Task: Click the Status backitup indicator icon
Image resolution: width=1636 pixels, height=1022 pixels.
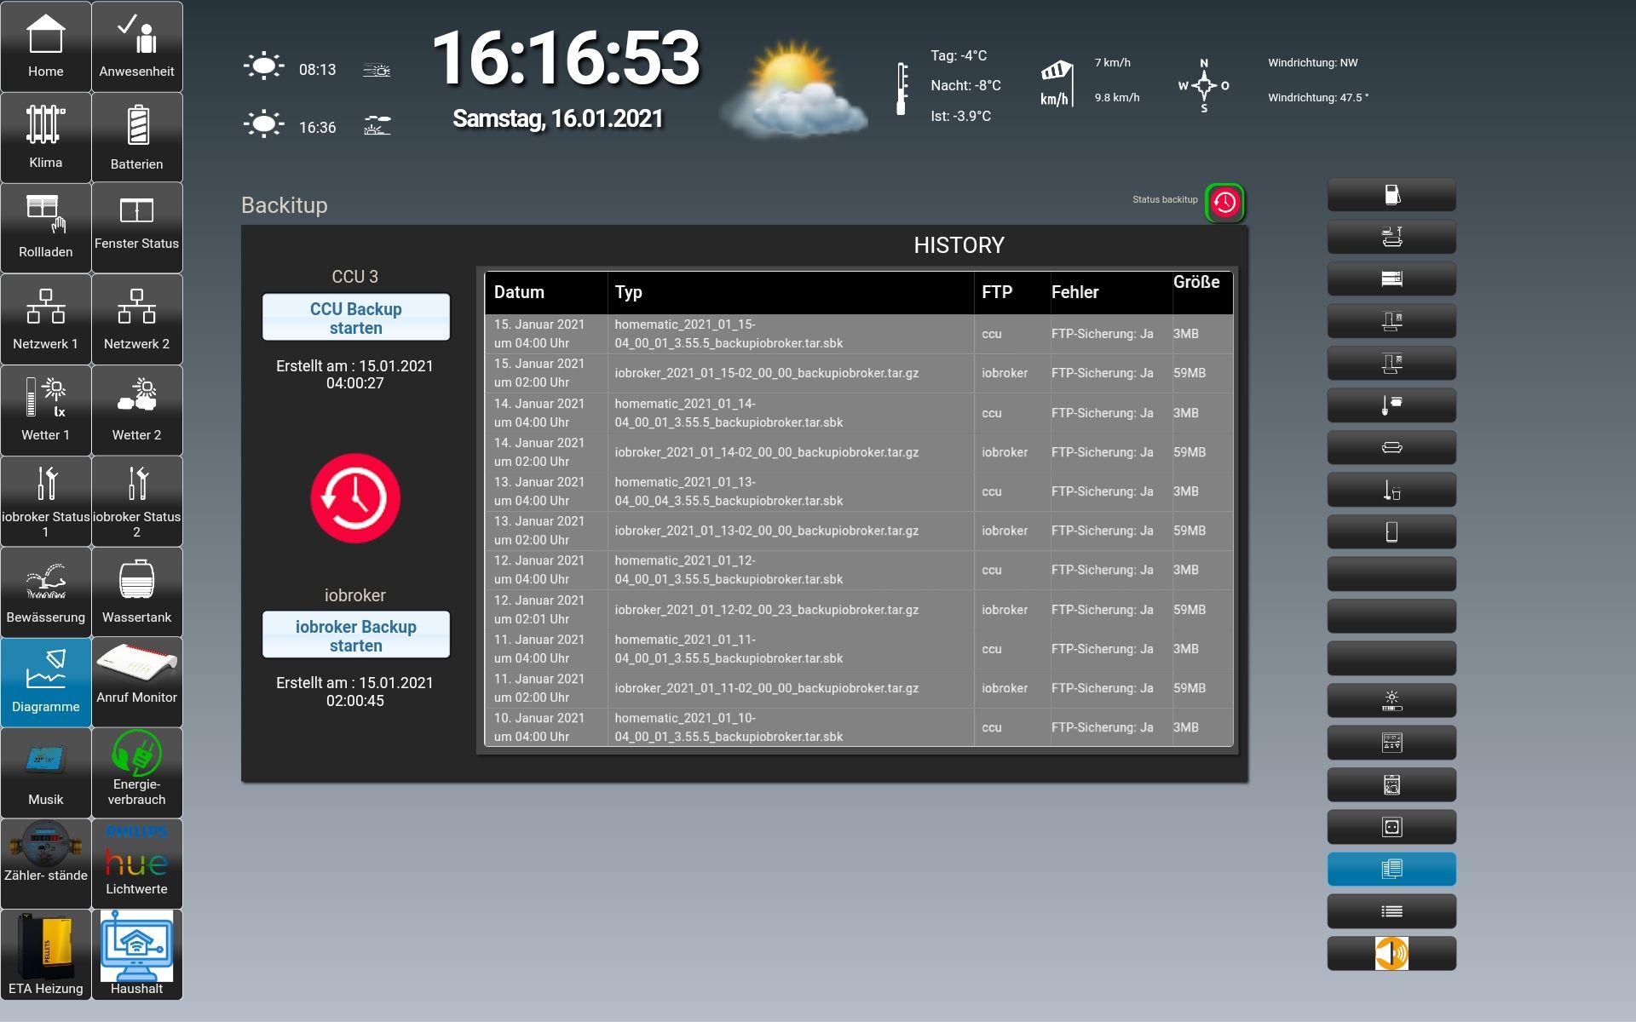Action: click(x=1224, y=203)
